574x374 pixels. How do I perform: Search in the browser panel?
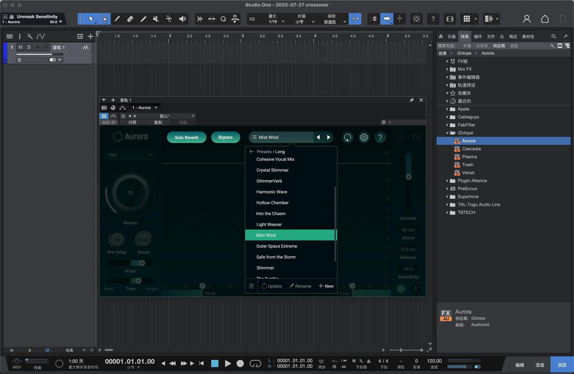point(554,36)
